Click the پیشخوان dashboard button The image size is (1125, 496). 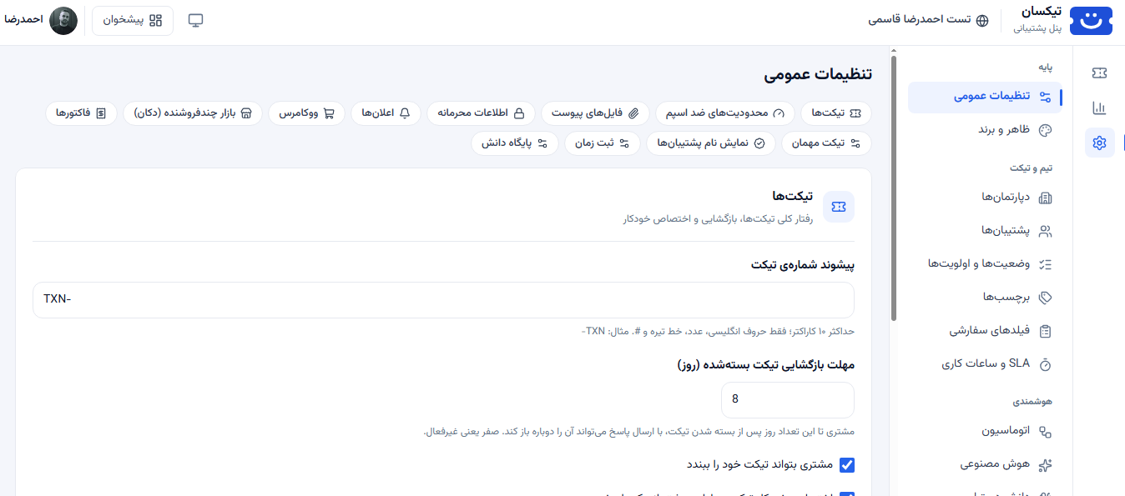133,21
